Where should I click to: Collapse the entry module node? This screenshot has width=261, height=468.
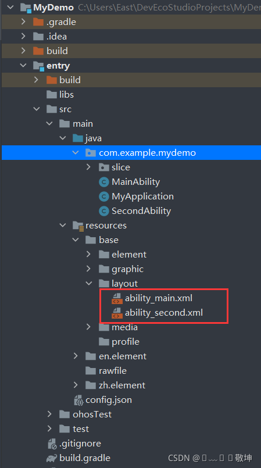coord(23,65)
